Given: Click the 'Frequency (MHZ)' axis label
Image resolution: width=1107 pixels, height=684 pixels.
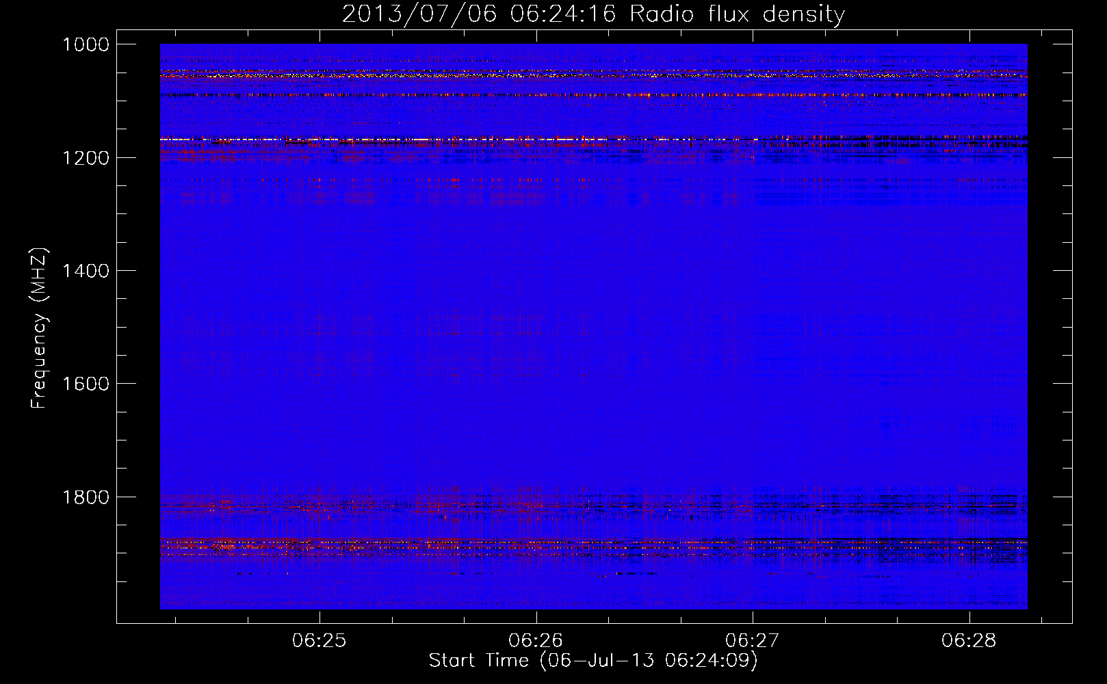Looking at the screenshot, I should click(40, 328).
